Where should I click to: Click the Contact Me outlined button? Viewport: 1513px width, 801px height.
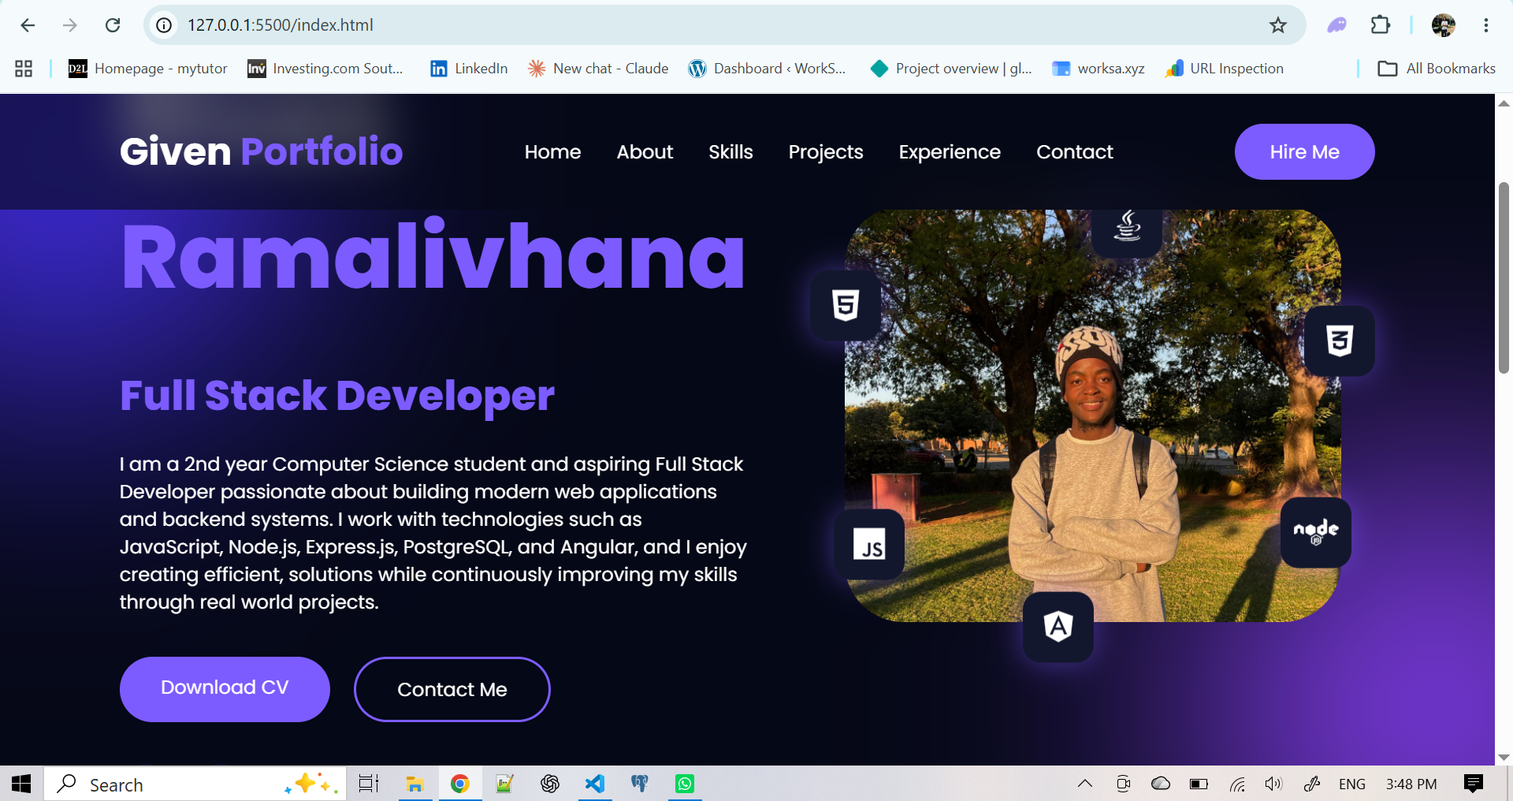pyautogui.click(x=452, y=689)
